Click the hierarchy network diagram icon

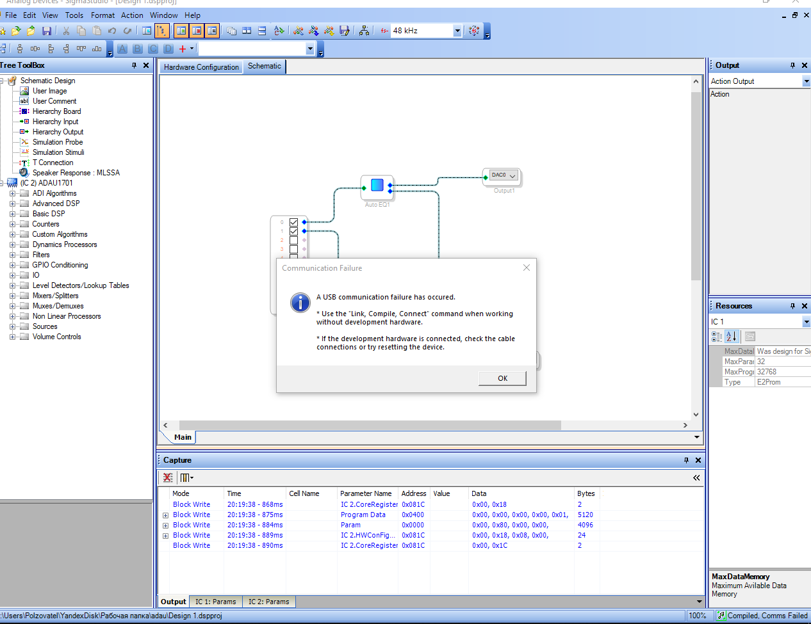(x=364, y=31)
